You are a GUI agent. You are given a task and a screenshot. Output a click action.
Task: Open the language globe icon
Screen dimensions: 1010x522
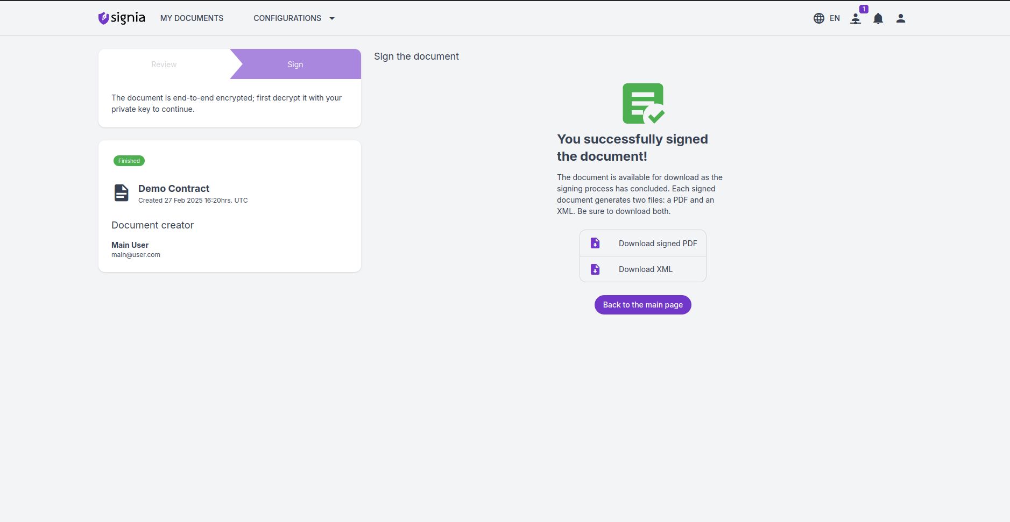tap(818, 18)
